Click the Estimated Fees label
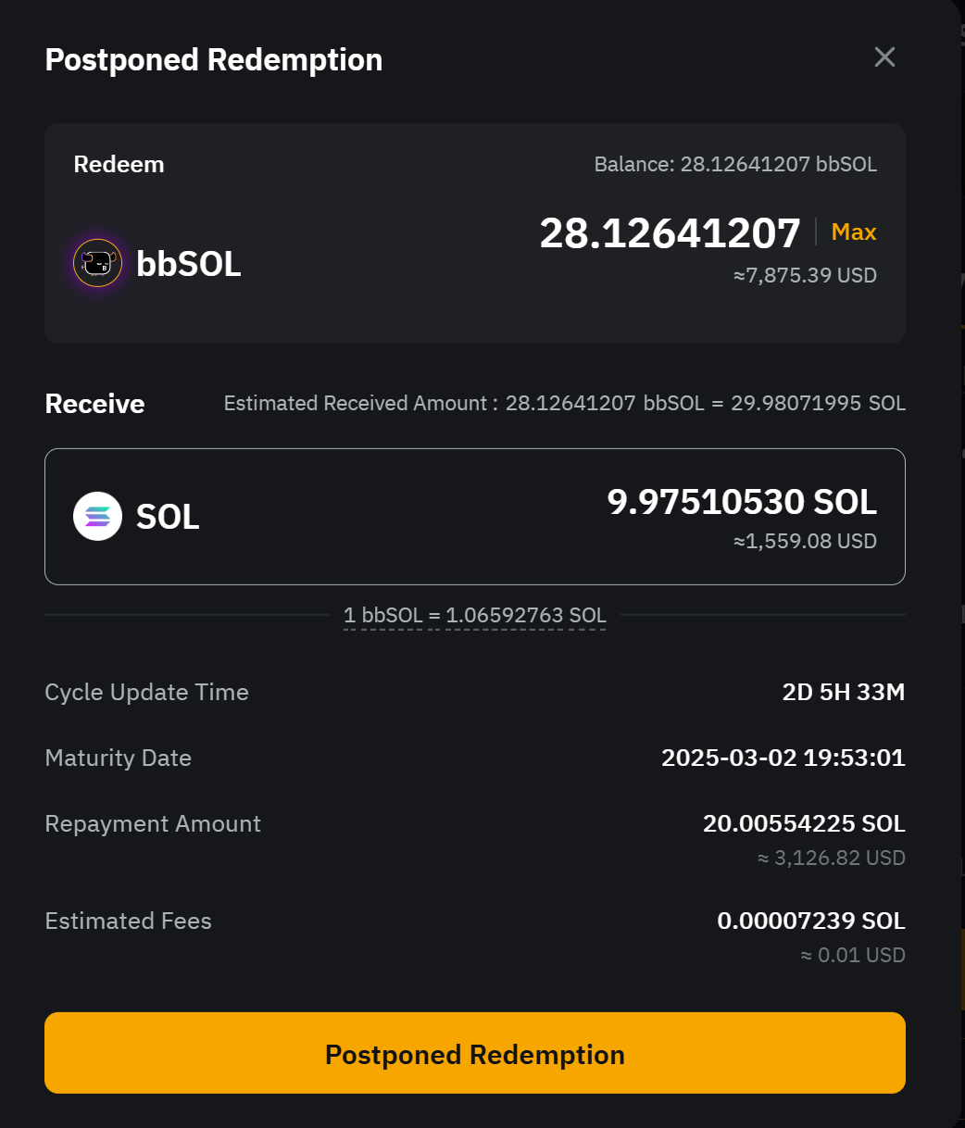This screenshot has width=965, height=1128. (x=128, y=921)
